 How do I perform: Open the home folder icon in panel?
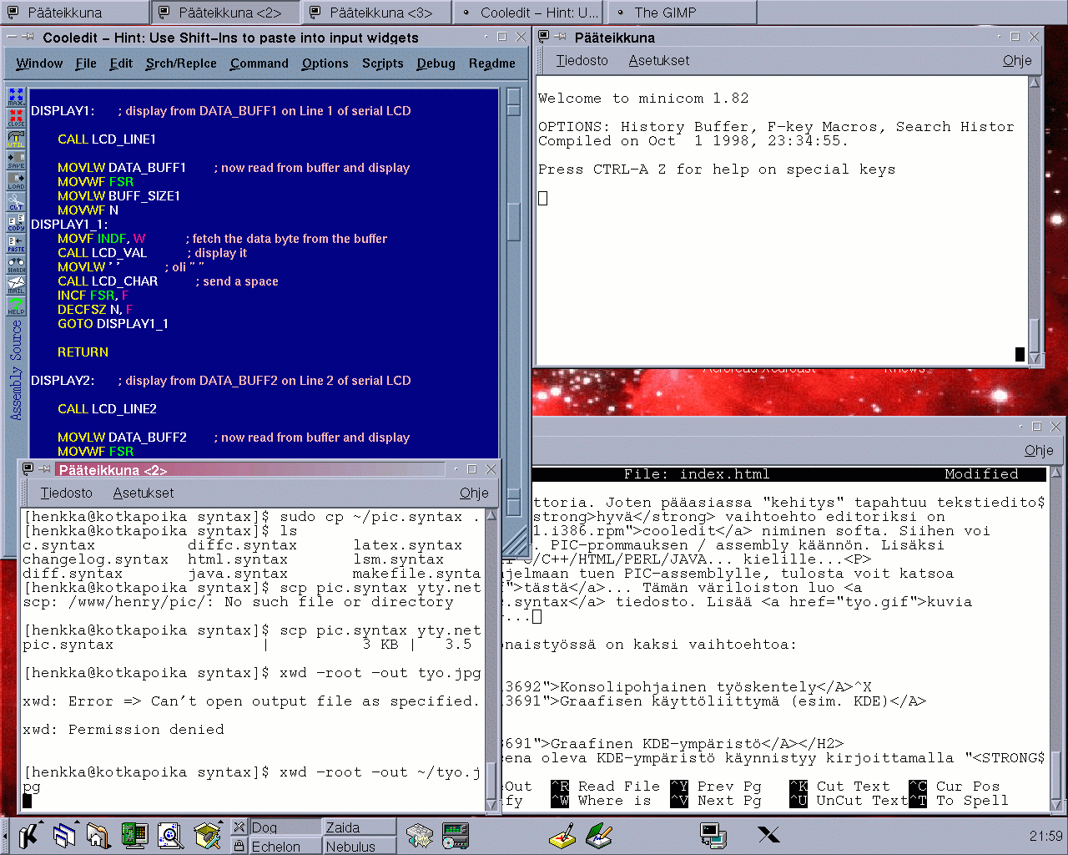pos(98,836)
